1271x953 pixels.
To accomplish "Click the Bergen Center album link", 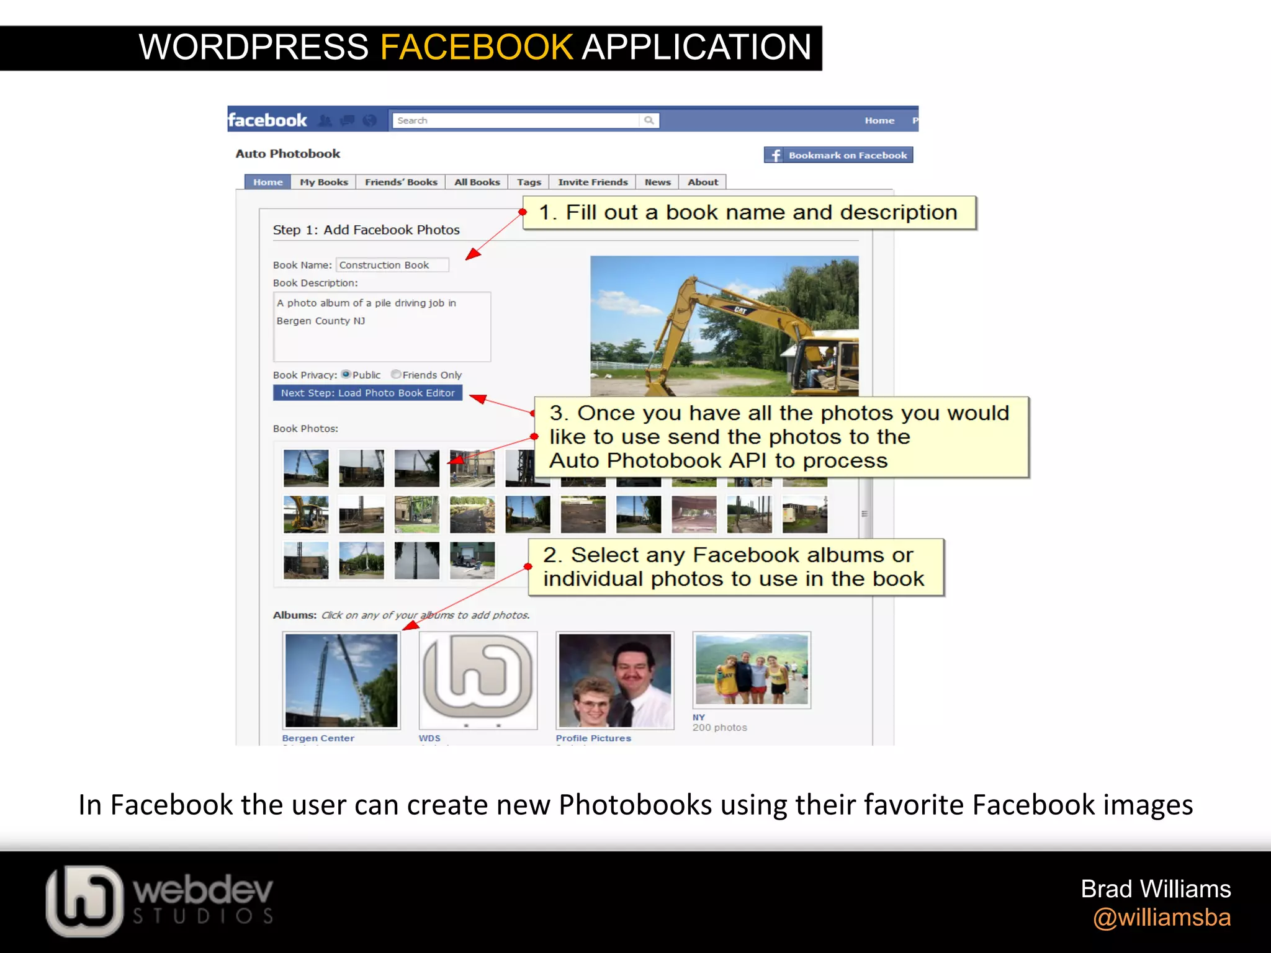I will click(x=318, y=738).
